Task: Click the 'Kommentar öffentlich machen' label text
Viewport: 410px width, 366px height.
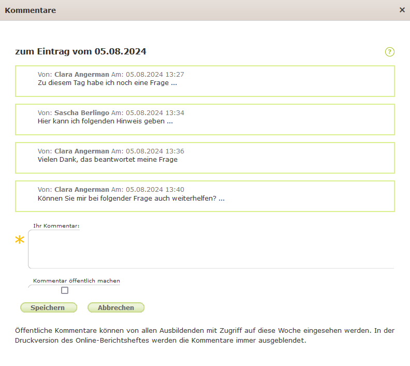Action: pos(76,280)
